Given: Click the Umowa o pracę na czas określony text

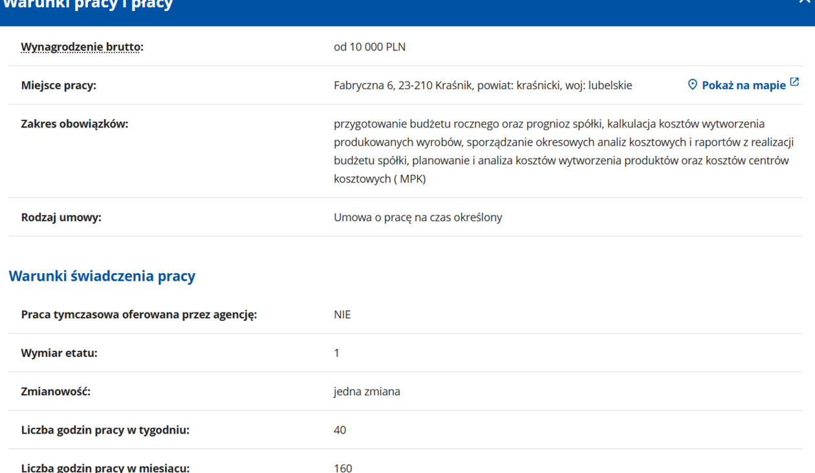Looking at the screenshot, I should 417,217.
